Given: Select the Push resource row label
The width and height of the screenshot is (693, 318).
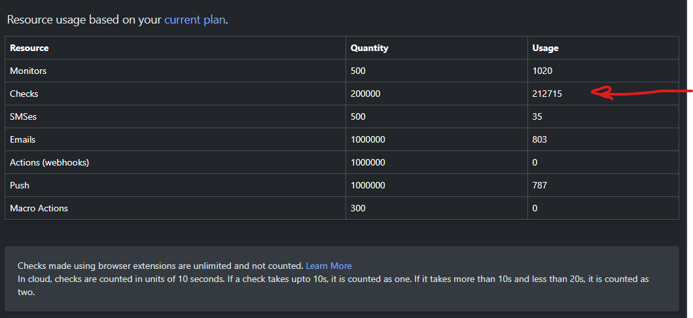Looking at the screenshot, I should coord(20,185).
